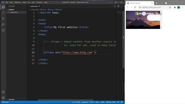Open the editor More Actions ellipsis
Image resolution: width=185 pixels, height=104 pixels.
tap(121, 6)
